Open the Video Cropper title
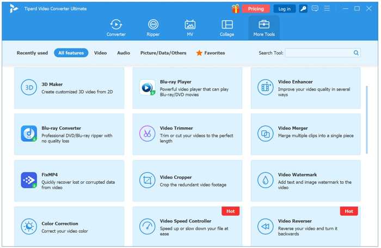Viewport: 381px width, 248px height. [x=176, y=177]
